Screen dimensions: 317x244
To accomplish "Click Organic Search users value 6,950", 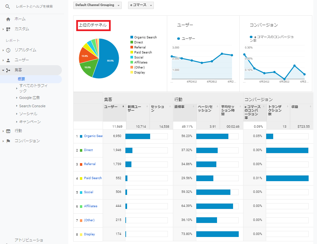I will [x=117, y=136].
